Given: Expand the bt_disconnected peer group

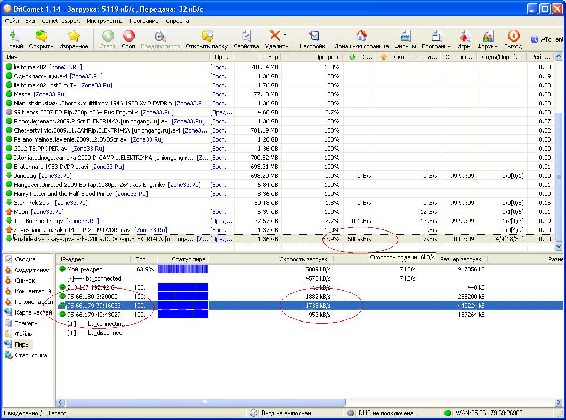Looking at the screenshot, I should pyautogui.click(x=70, y=333).
